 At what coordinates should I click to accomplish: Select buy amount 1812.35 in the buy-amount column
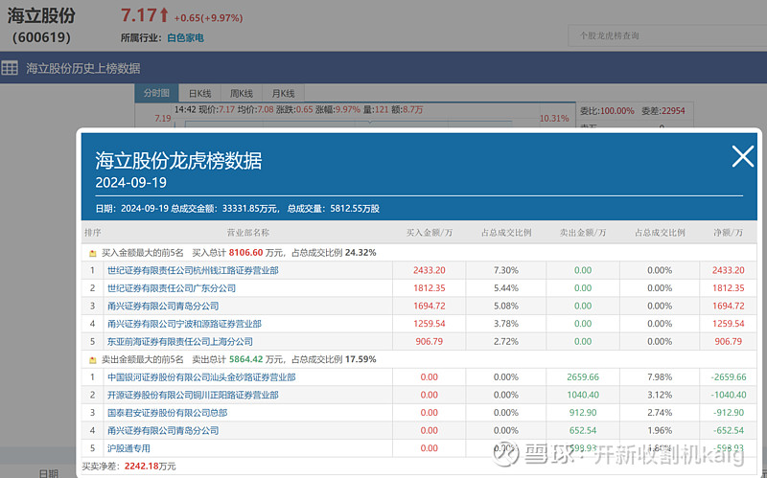pyautogui.click(x=429, y=288)
